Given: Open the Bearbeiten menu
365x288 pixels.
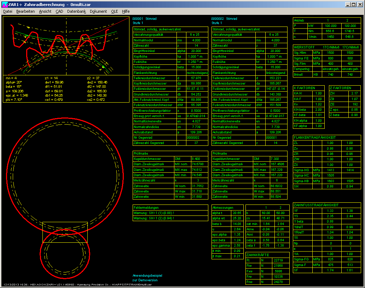Looking at the screenshot, I should click(x=25, y=11).
